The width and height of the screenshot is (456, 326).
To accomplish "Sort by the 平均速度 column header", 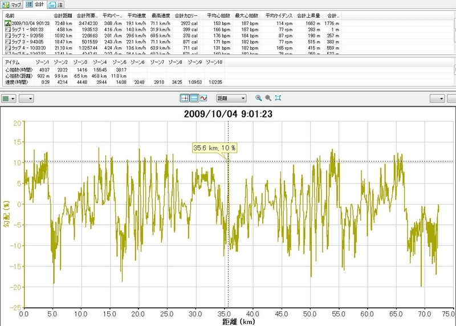I will [136, 16].
